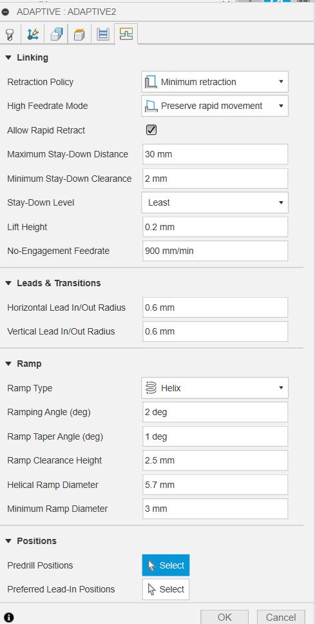Select the Linking tab icon

(x=126, y=34)
